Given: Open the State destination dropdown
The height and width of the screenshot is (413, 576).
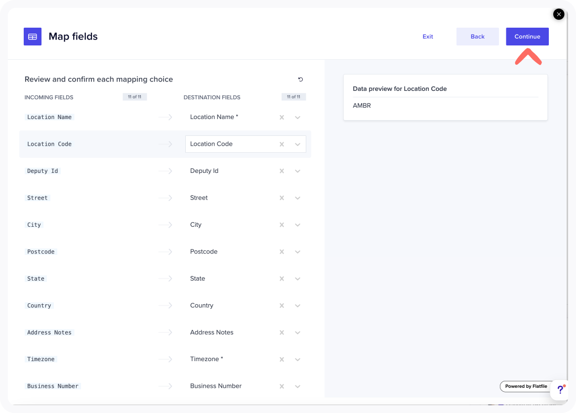Looking at the screenshot, I should 297,279.
